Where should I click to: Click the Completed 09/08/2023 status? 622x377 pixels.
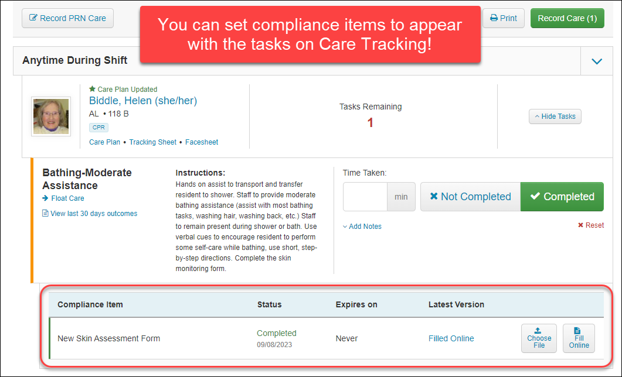(x=277, y=338)
